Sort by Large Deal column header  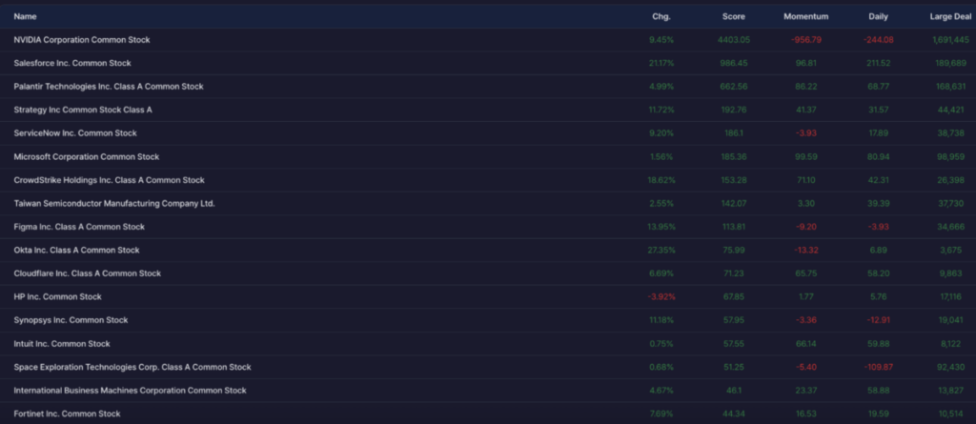(x=950, y=17)
